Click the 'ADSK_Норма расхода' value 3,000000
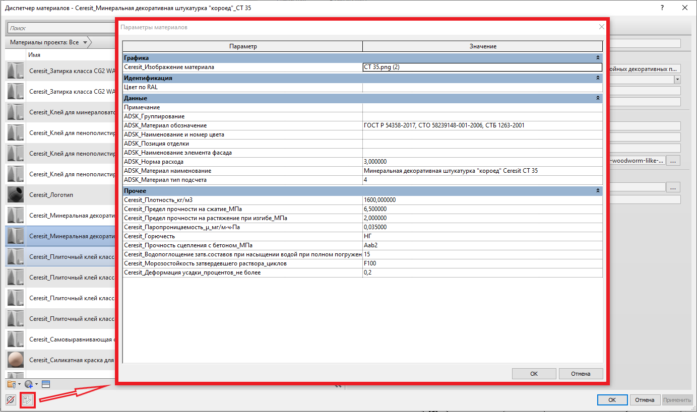 tap(482, 162)
